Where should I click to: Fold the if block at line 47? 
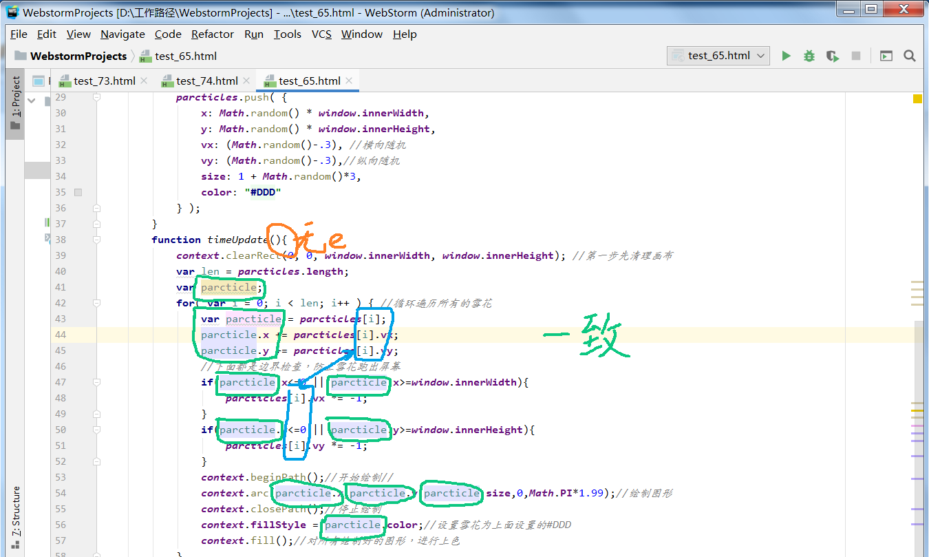(x=96, y=382)
